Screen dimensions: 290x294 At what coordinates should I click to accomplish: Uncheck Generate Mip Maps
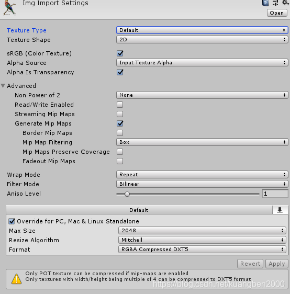pos(120,123)
